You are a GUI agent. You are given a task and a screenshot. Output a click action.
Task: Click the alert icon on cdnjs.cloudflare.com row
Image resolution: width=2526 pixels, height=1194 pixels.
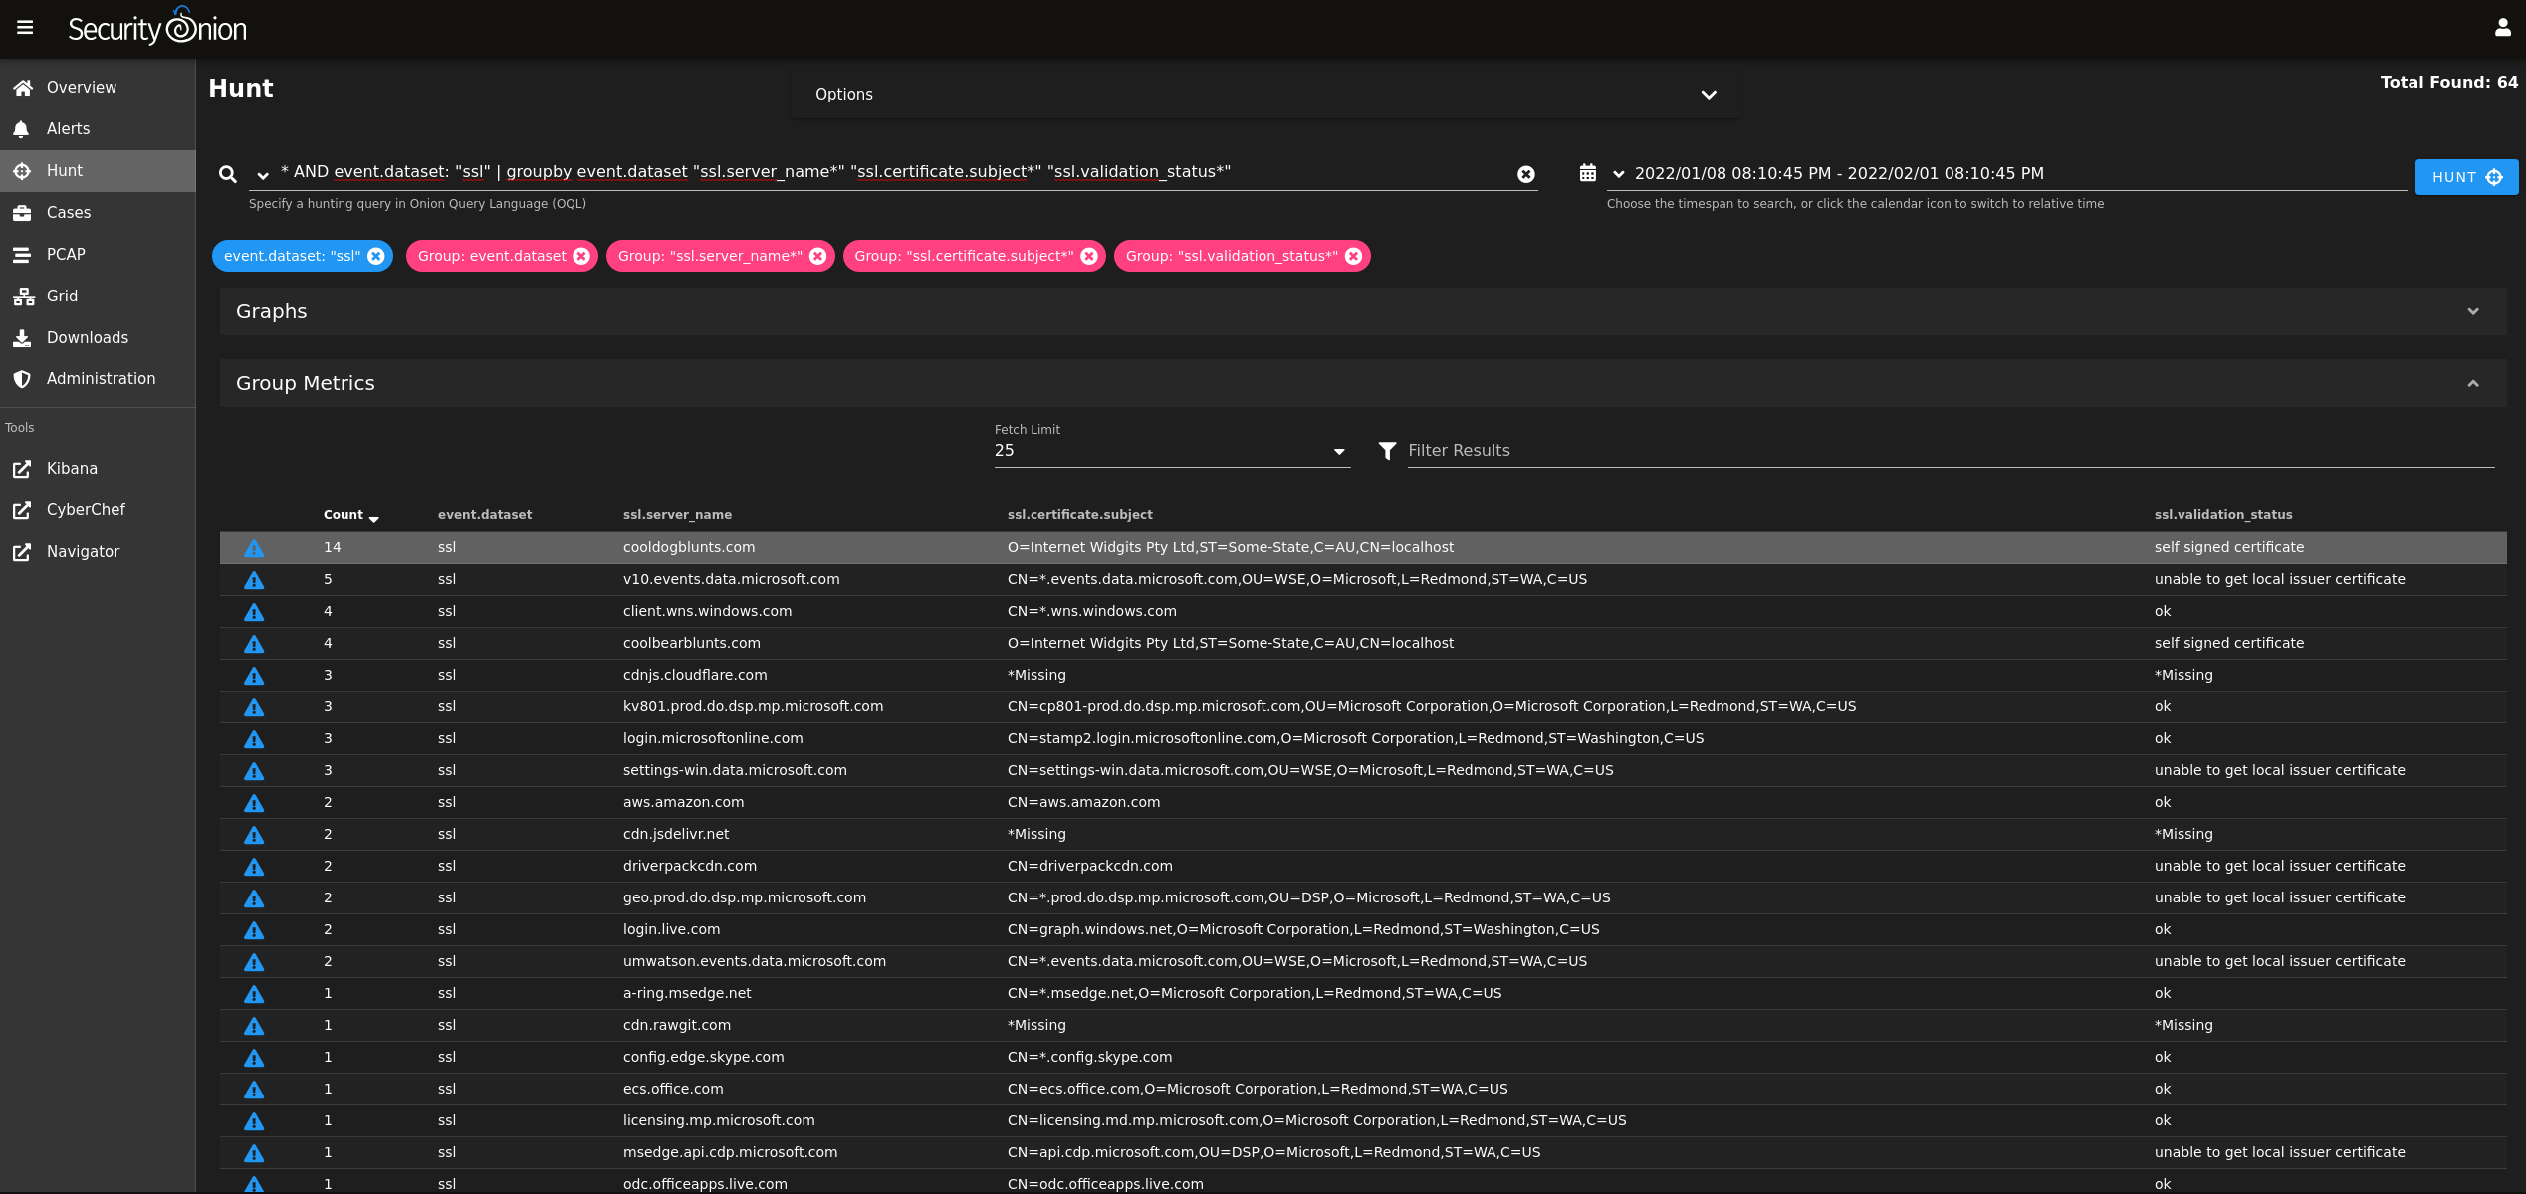pyautogui.click(x=254, y=676)
